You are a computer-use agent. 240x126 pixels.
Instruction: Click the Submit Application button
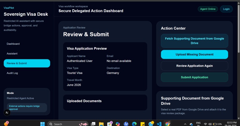(x=194, y=77)
